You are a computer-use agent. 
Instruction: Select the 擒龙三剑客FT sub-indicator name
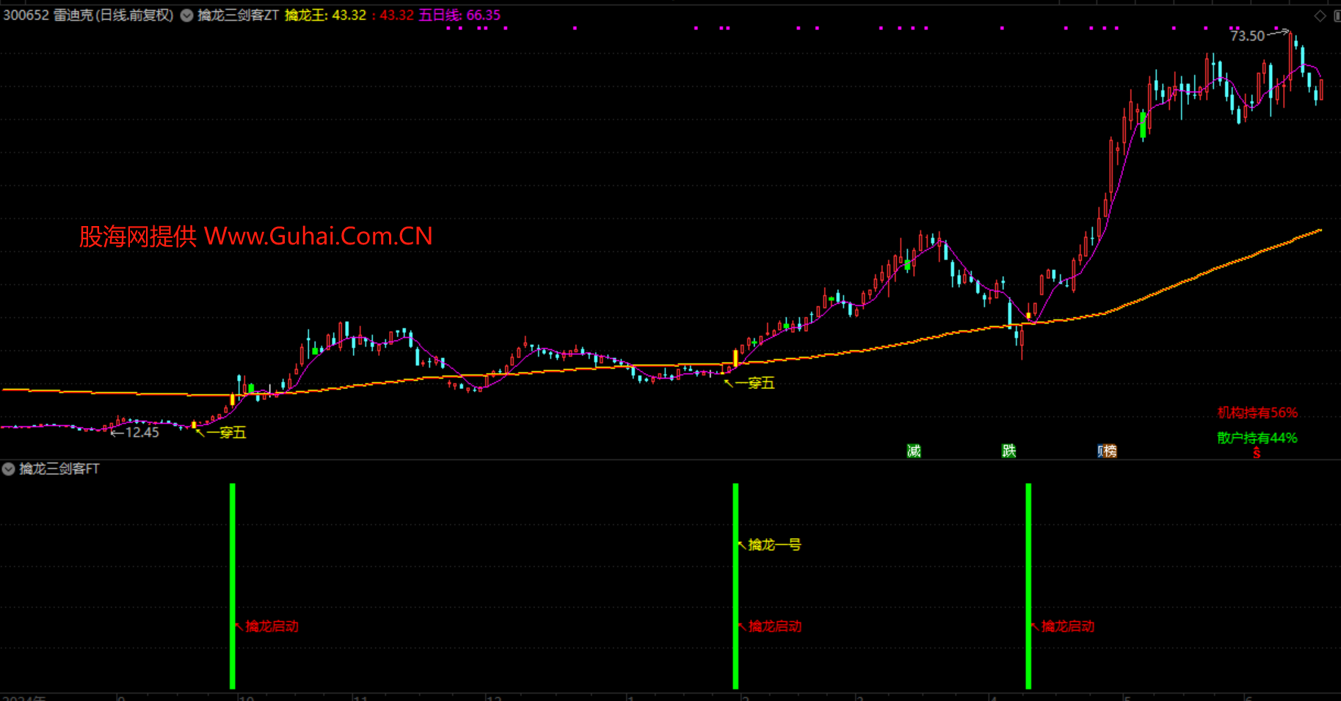click(59, 469)
